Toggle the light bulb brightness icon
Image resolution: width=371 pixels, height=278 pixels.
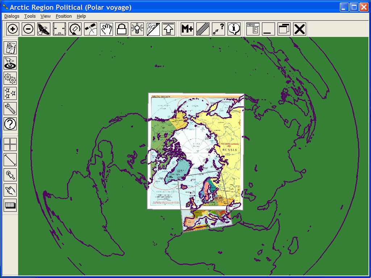[x=137, y=29]
